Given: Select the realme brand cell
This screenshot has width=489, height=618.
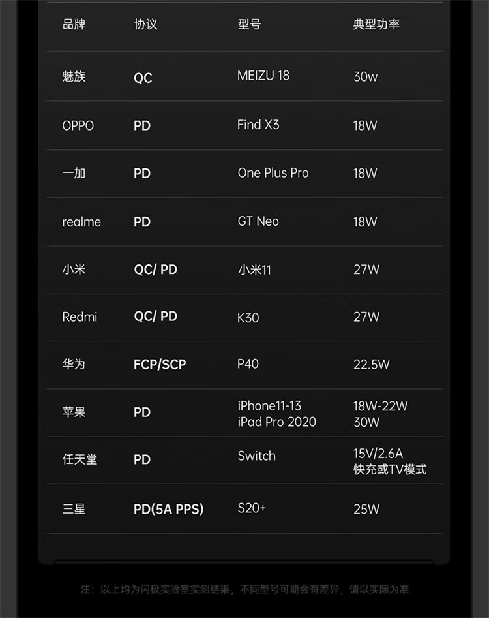Looking at the screenshot, I should pos(81,222).
